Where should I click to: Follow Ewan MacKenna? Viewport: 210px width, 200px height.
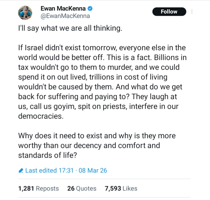[x=169, y=12]
